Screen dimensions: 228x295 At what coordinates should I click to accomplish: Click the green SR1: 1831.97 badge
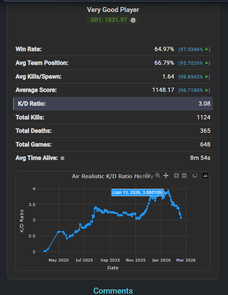(x=109, y=20)
